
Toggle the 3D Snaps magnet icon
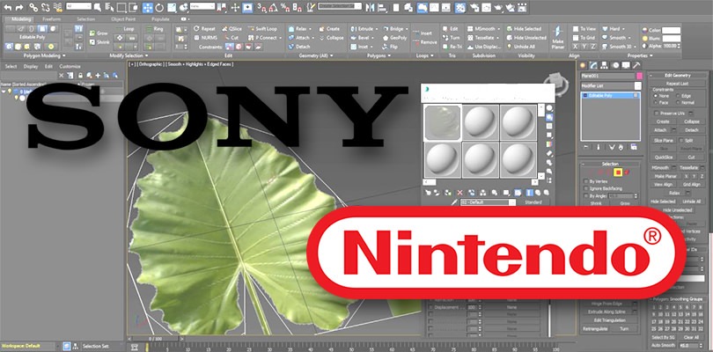point(261,7)
